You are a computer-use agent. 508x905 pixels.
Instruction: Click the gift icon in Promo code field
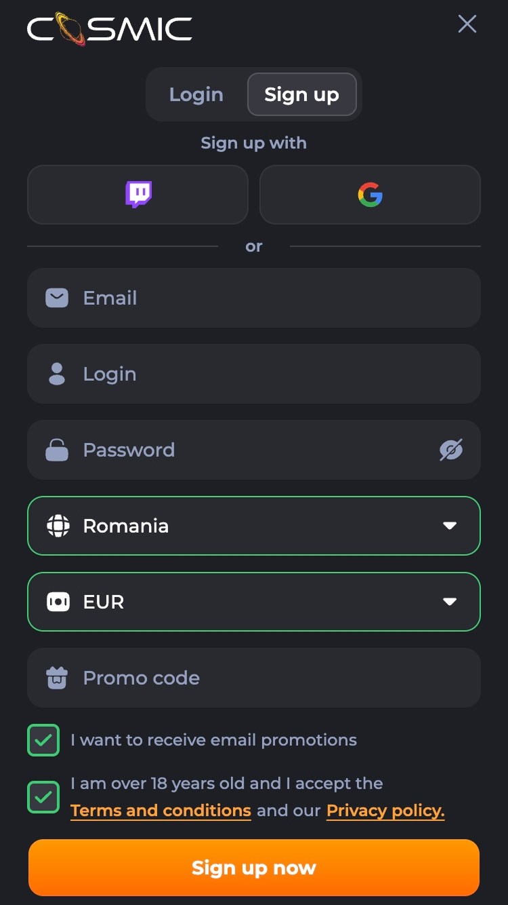(x=57, y=678)
